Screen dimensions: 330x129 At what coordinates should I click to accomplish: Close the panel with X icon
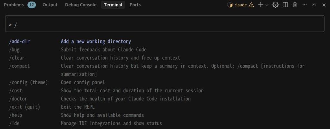(324, 5)
